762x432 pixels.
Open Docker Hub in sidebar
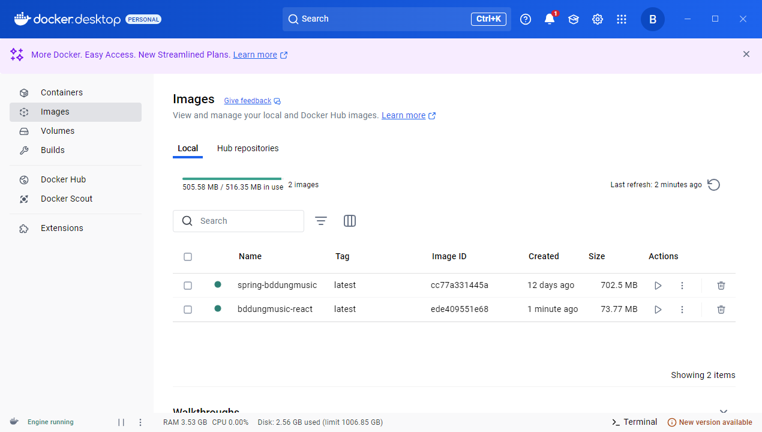pos(76,179)
